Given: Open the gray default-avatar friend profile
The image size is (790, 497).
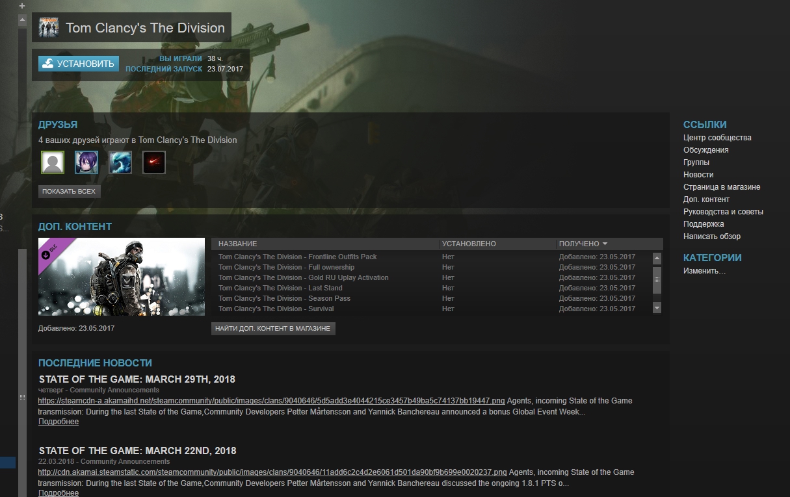Looking at the screenshot, I should 53,162.
